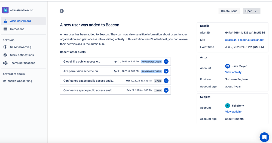Click the Slack notifications icon
This screenshot has height=143, width=272.
click(5, 55)
